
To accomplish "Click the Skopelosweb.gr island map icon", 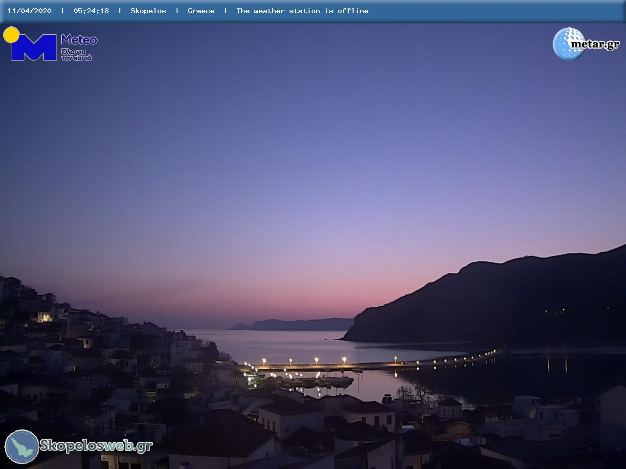I will 22,447.
